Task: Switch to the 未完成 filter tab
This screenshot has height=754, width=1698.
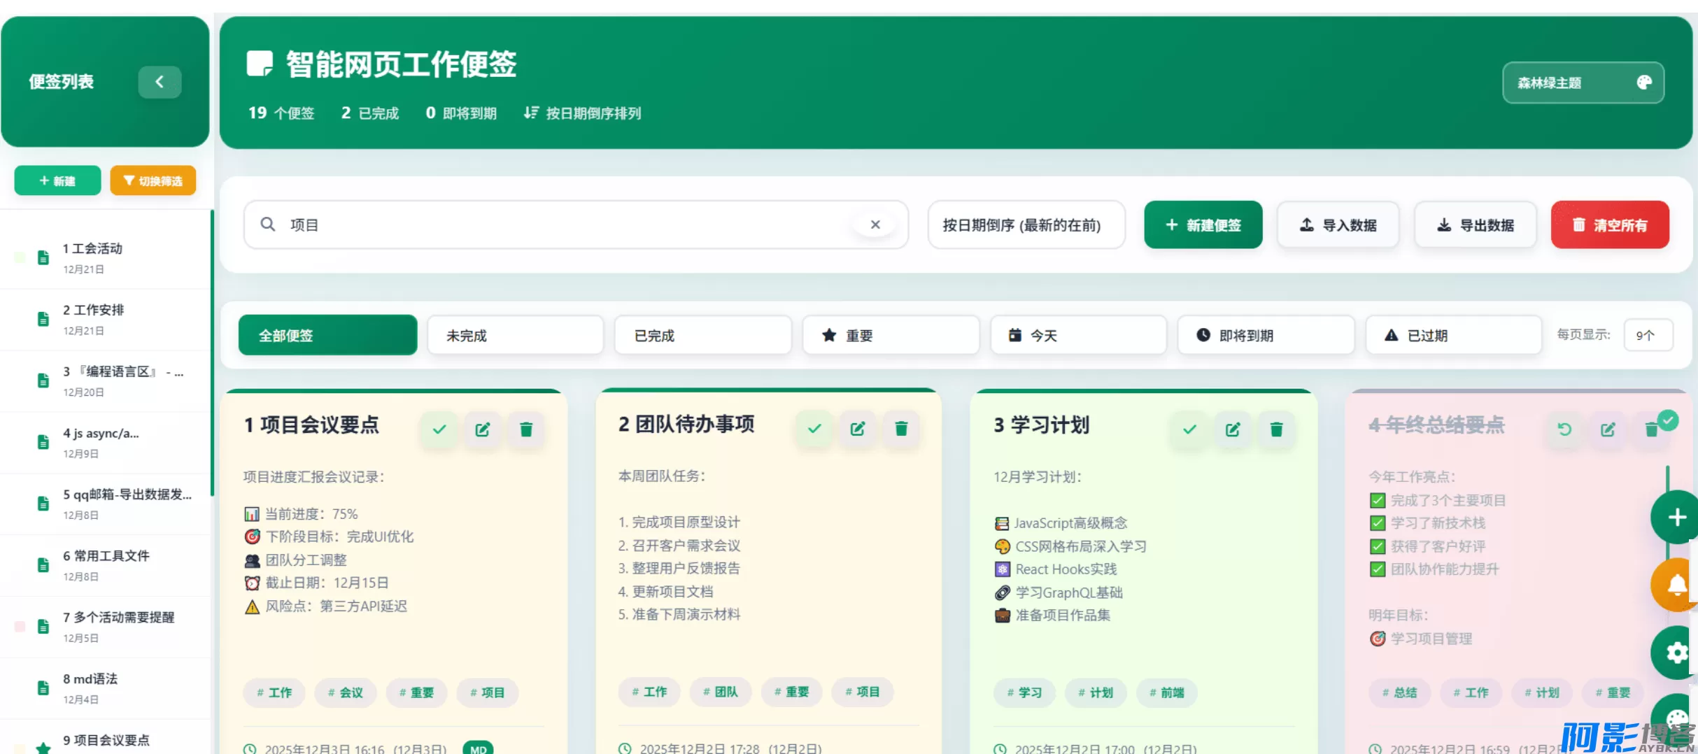Action: point(515,336)
